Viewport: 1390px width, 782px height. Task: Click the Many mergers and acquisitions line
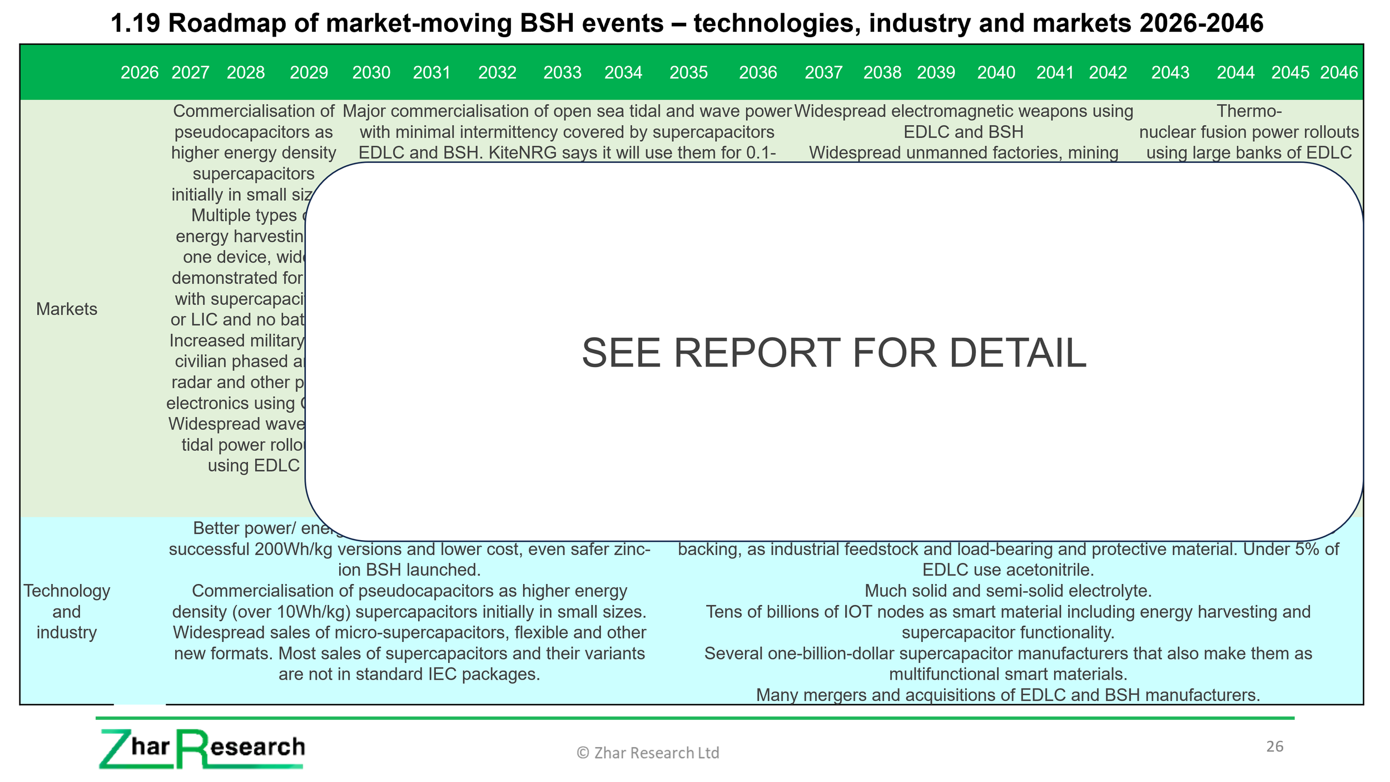point(1007,695)
